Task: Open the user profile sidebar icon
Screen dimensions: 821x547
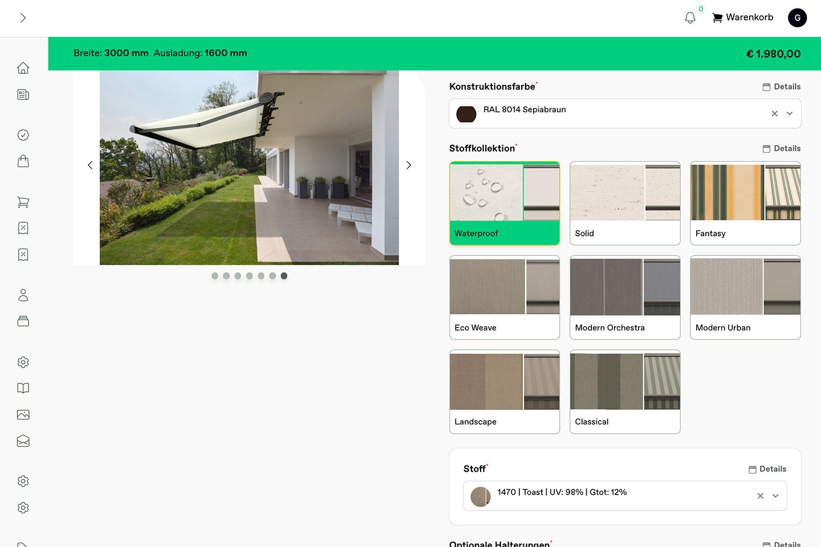Action: [x=23, y=295]
